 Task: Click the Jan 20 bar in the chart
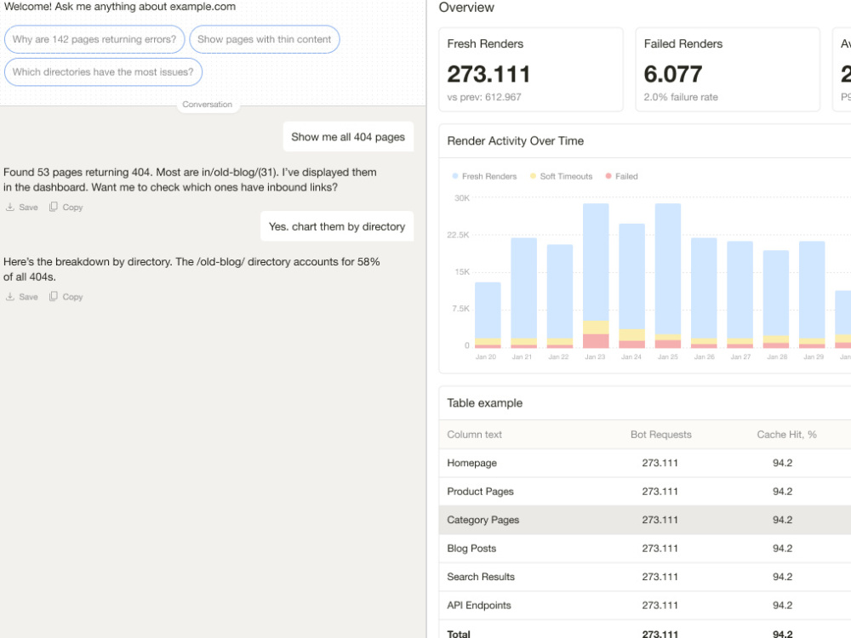pyautogui.click(x=488, y=315)
